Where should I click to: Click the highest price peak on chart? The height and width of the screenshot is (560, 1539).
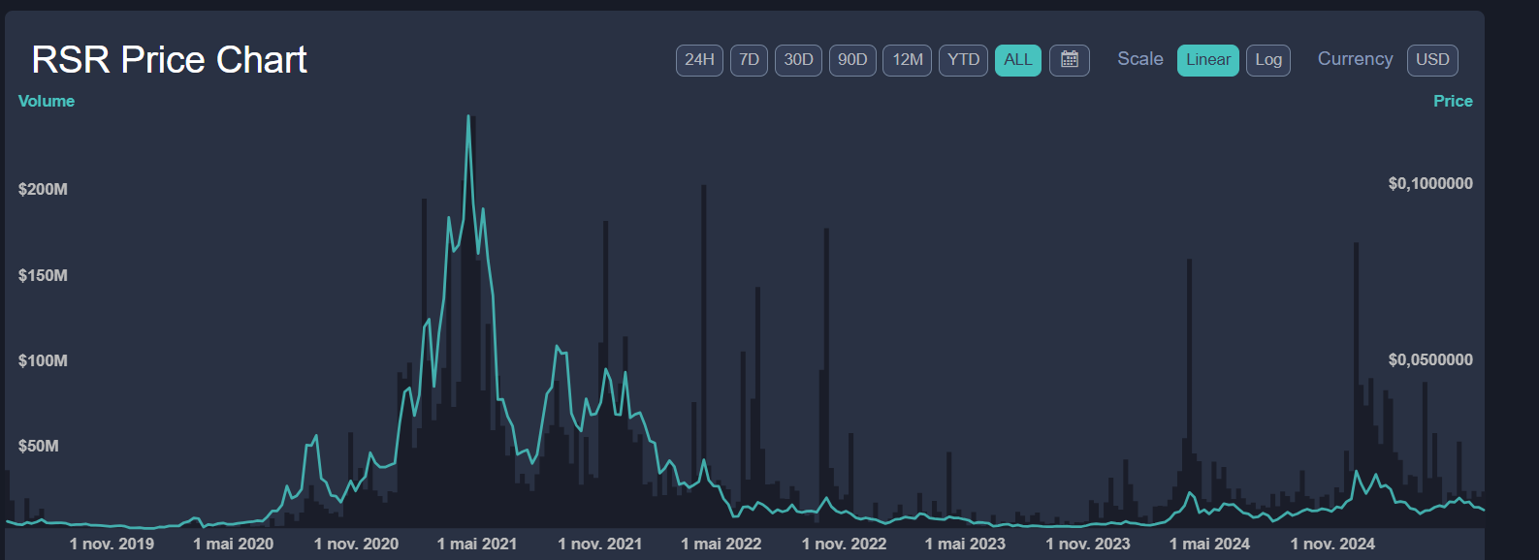tap(468, 117)
